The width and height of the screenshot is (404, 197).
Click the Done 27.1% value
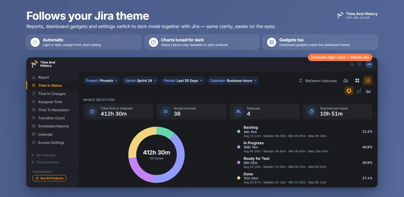[x=367, y=178]
